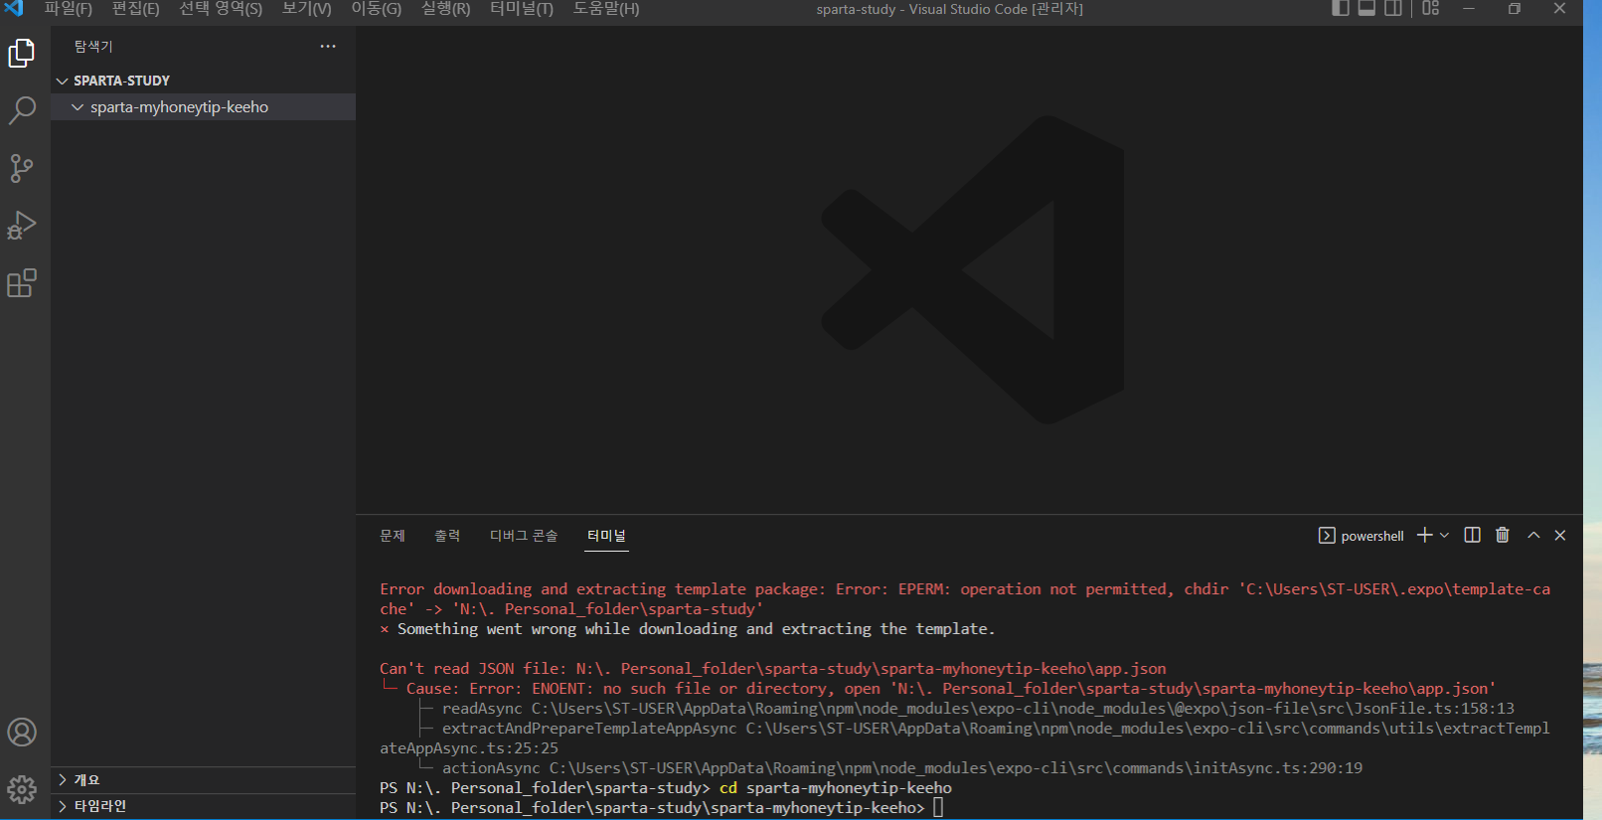Click the 'Can't read JSON file' error line
The width and height of the screenshot is (1602, 820).
tap(773, 669)
